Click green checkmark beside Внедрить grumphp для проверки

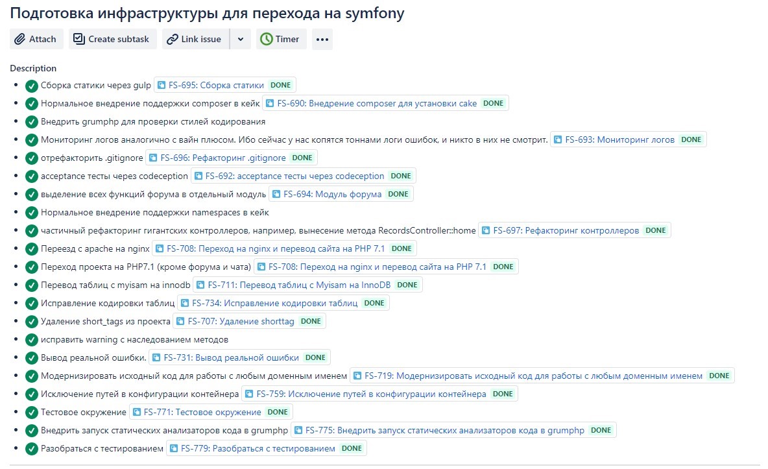click(32, 122)
